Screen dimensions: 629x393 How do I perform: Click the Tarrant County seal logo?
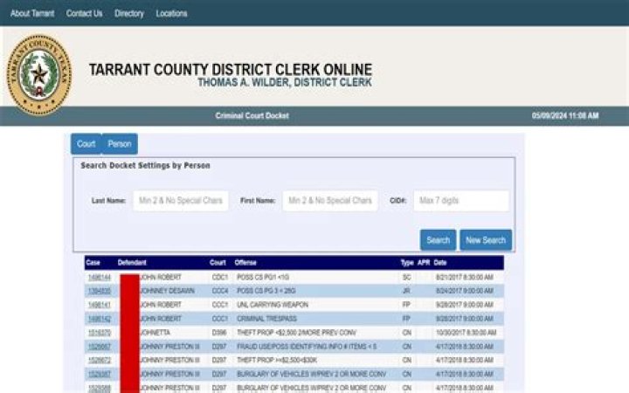39,75
